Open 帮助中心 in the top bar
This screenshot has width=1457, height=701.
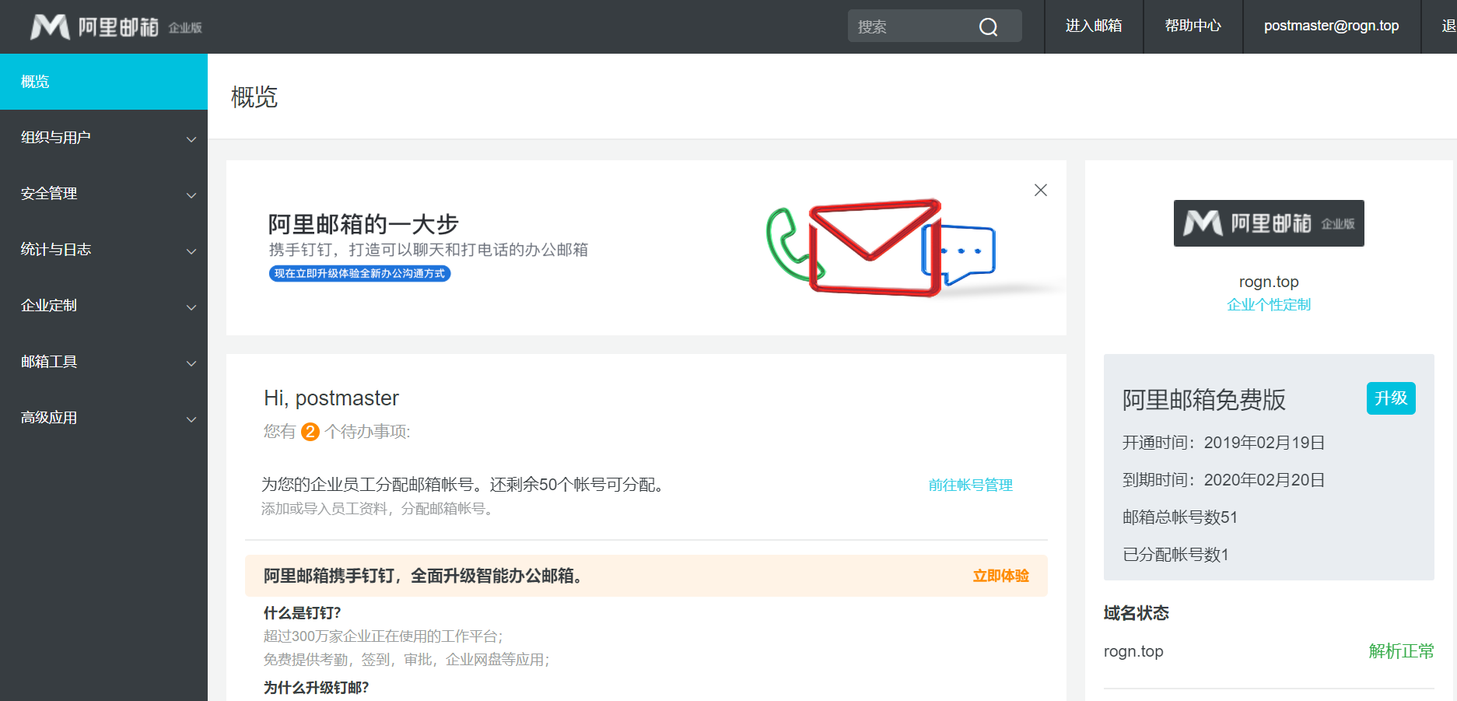click(1193, 26)
